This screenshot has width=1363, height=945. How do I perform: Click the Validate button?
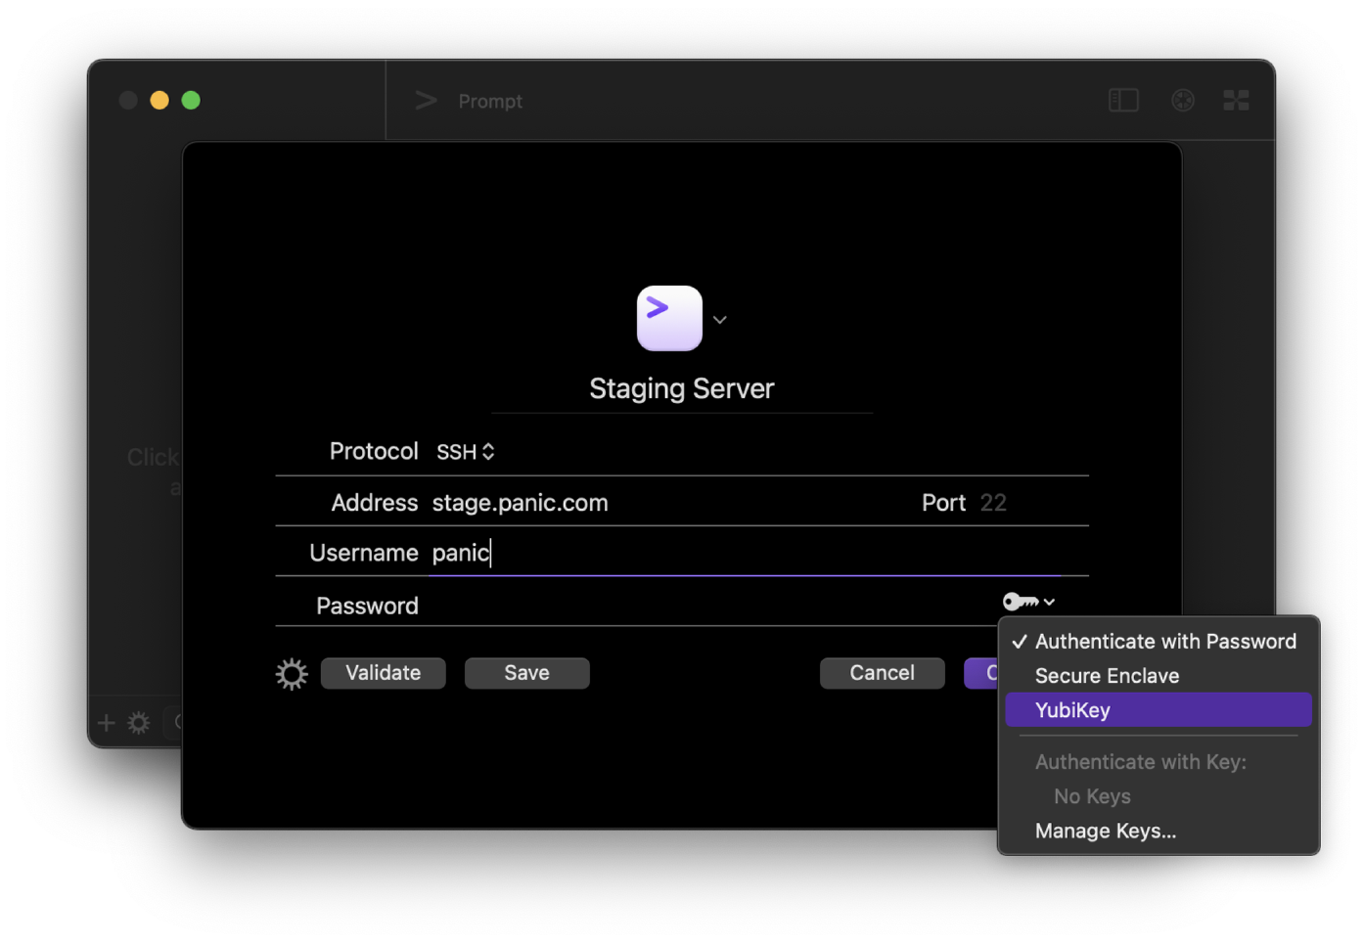(x=384, y=673)
